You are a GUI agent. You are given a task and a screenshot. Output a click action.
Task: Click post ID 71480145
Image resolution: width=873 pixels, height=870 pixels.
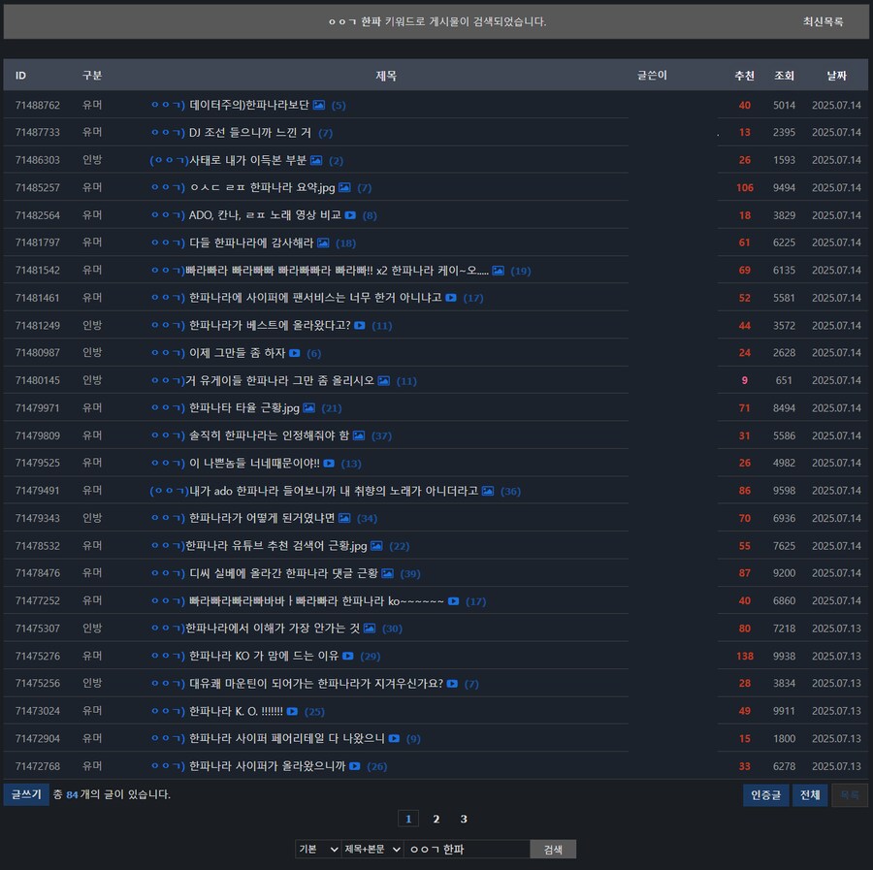[37, 381]
